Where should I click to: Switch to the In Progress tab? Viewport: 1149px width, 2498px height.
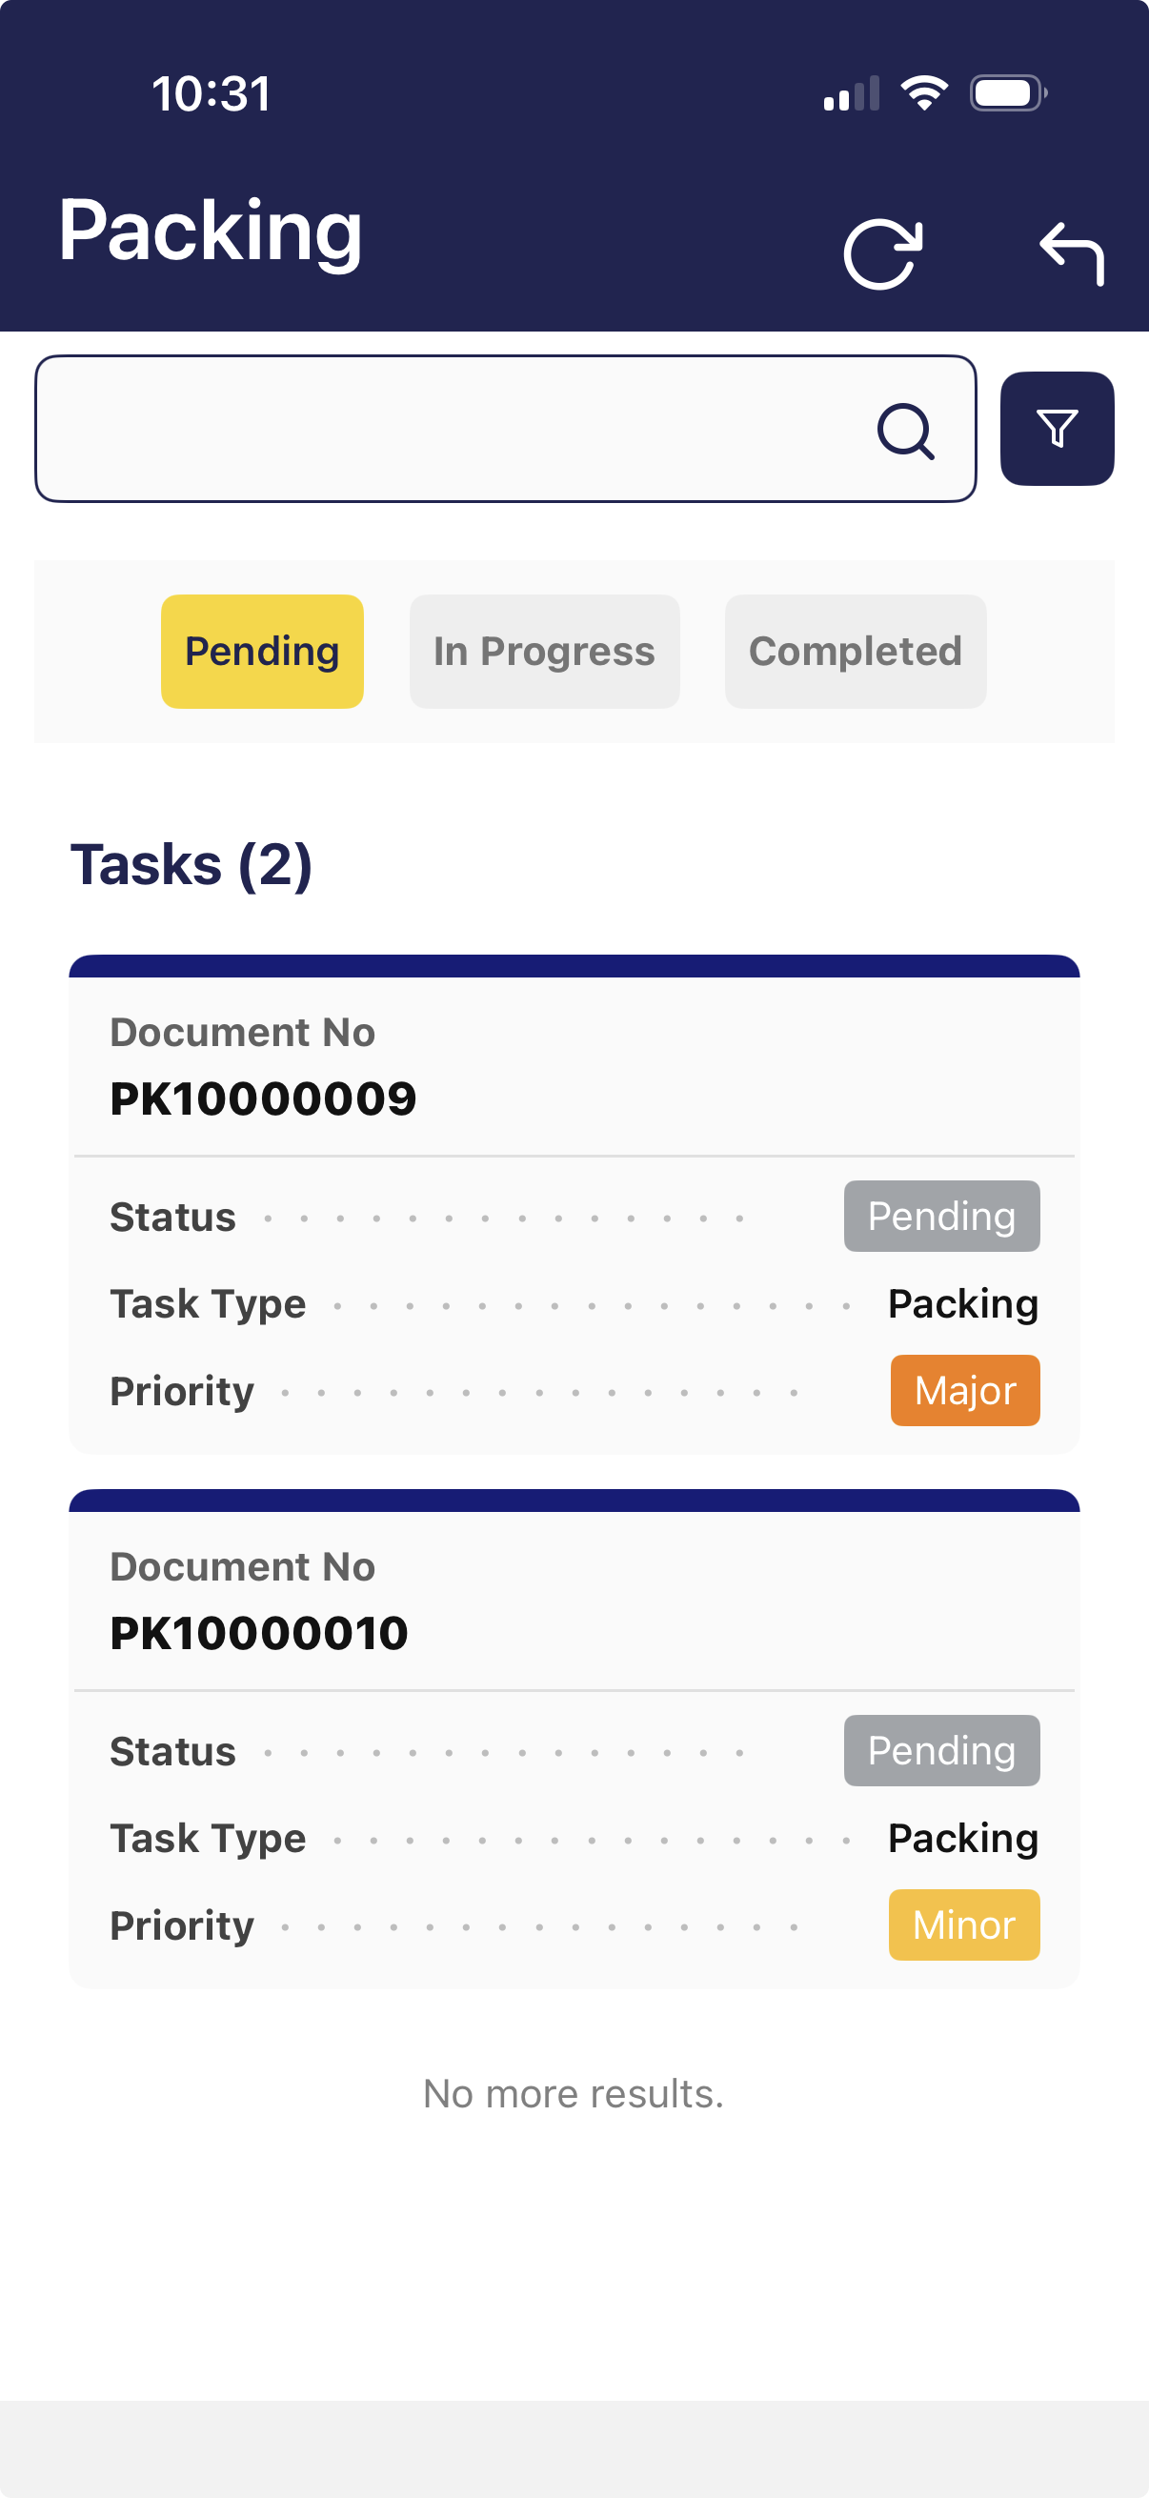pyautogui.click(x=544, y=652)
